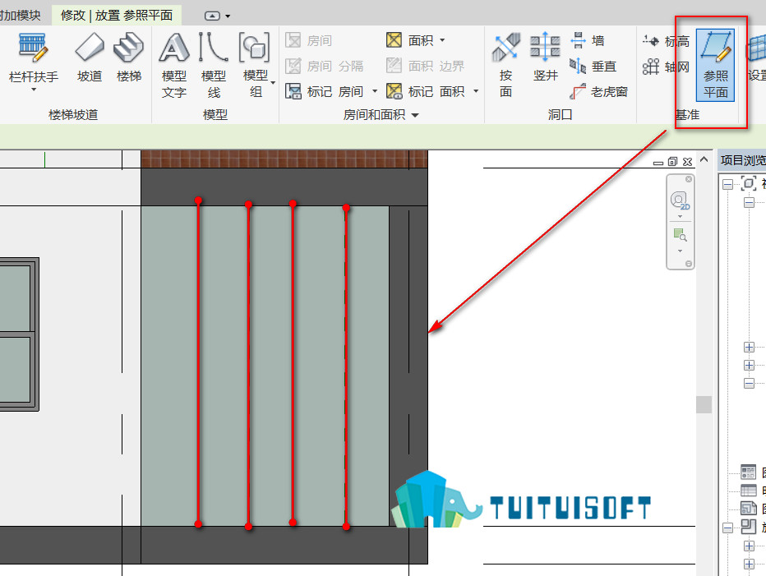
Task: Activate the 模型文字 (Model Text) tool
Action: click(174, 66)
